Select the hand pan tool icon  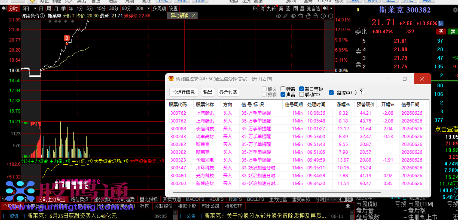[x=308, y=16]
